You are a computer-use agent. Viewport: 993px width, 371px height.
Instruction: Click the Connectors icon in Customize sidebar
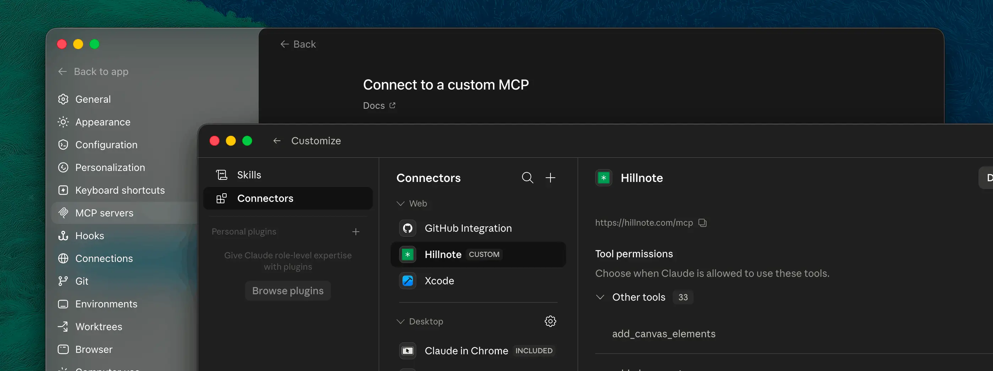pos(222,198)
